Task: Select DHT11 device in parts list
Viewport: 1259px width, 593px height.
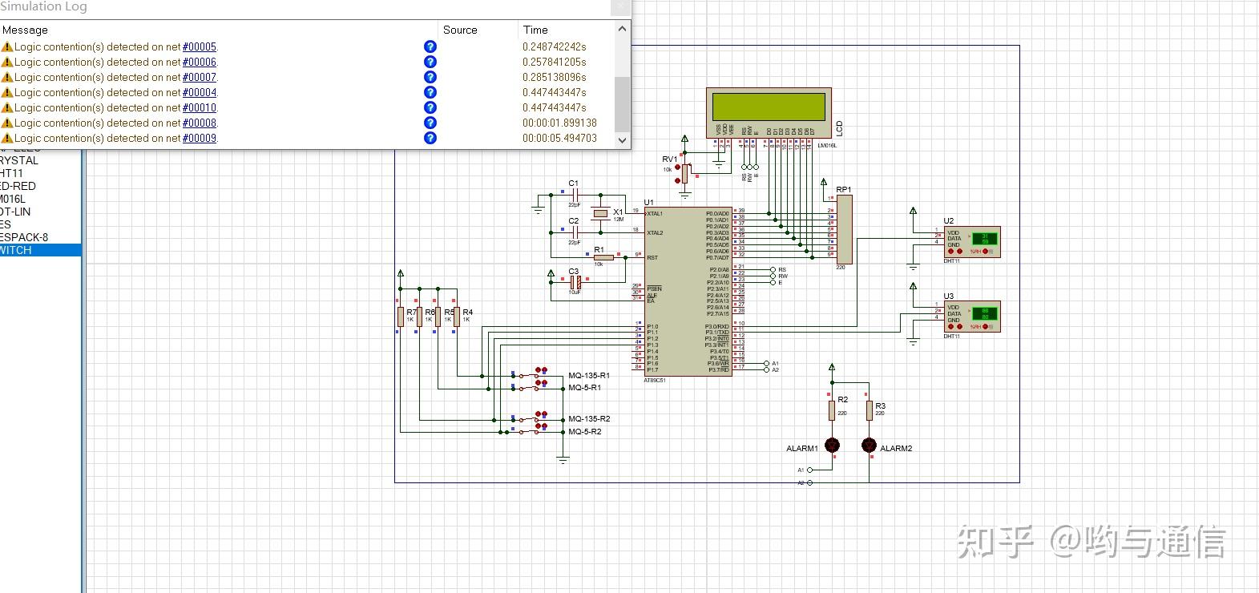Action: [x=40, y=173]
